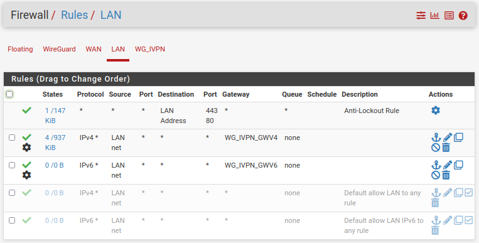479x243 pixels.
Task: Delete the WG_IVPN_GWV6 rule via trash icon
Action: click(x=446, y=175)
